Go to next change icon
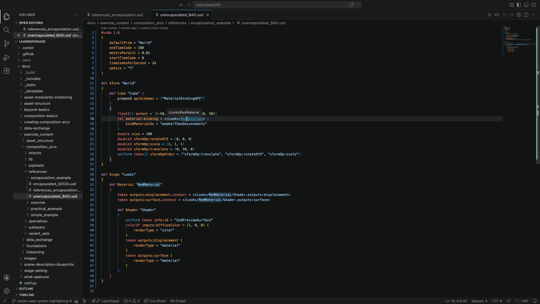Viewport: 540px width, 304px height. point(512,15)
